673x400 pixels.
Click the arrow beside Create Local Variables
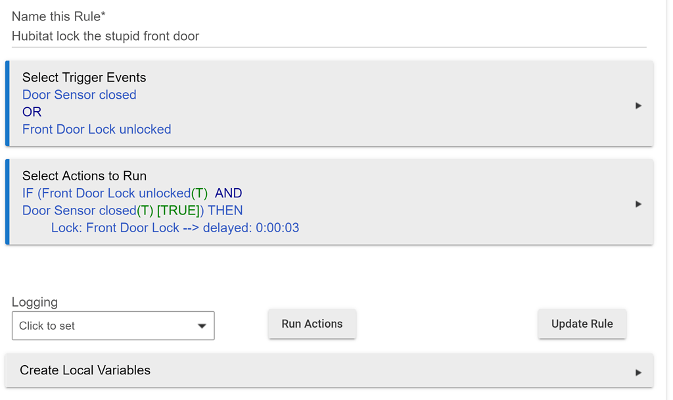tap(638, 372)
